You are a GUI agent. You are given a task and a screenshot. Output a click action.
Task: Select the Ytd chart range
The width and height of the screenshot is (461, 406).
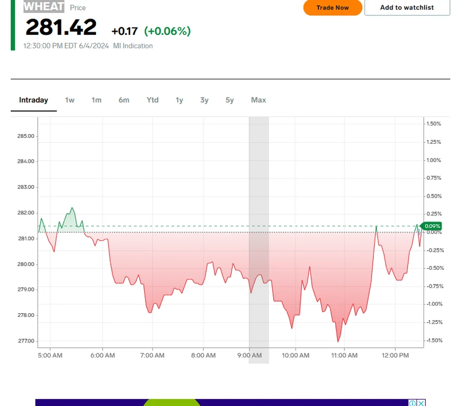152,100
